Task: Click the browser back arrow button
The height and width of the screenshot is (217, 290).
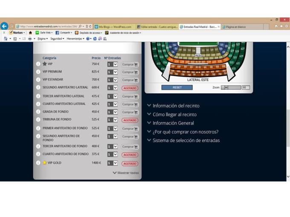Action: [4, 26]
